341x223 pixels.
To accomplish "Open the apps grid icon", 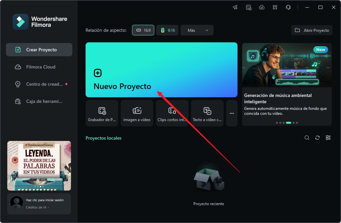I will 275,7.
